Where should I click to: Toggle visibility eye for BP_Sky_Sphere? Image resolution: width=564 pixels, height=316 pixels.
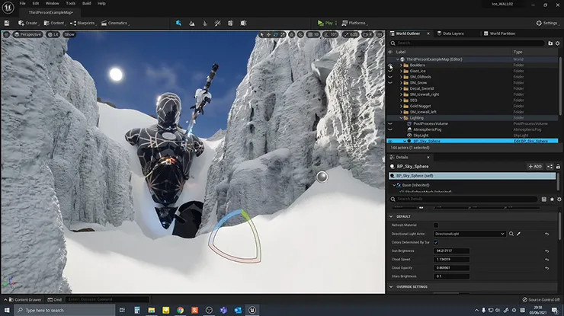[390, 142]
